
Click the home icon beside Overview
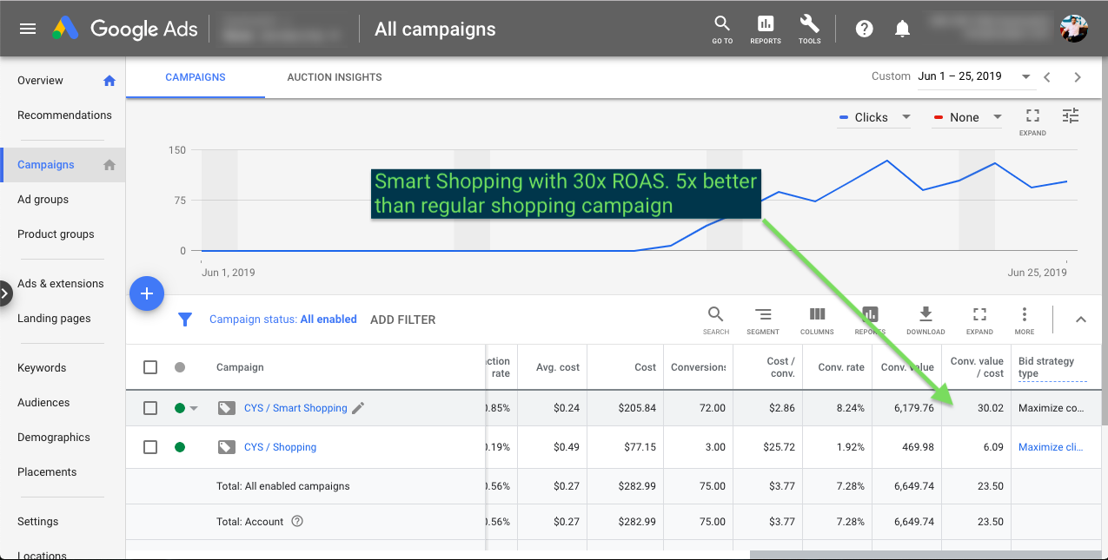coord(109,81)
